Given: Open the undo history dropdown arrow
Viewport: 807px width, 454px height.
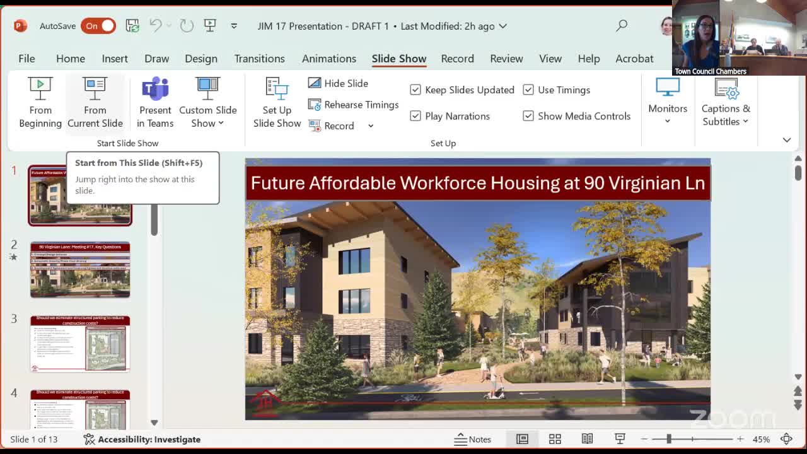Looking at the screenshot, I should [x=168, y=26].
